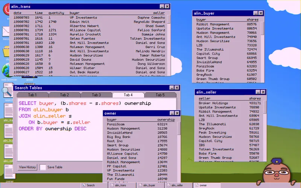Click the seller column header in alin_trans
This screenshot has height=188, width=301.
pos(159,13)
